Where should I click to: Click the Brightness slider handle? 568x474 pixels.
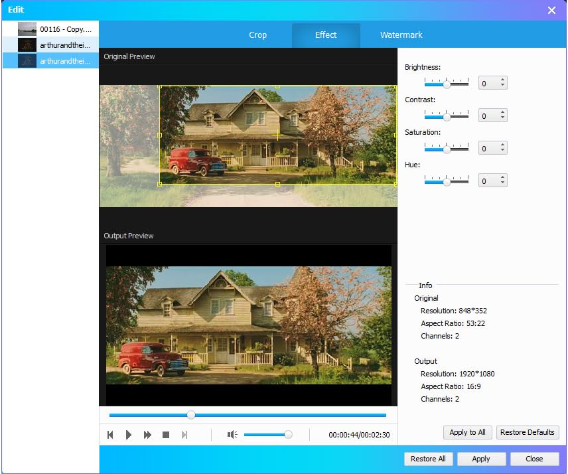click(447, 84)
